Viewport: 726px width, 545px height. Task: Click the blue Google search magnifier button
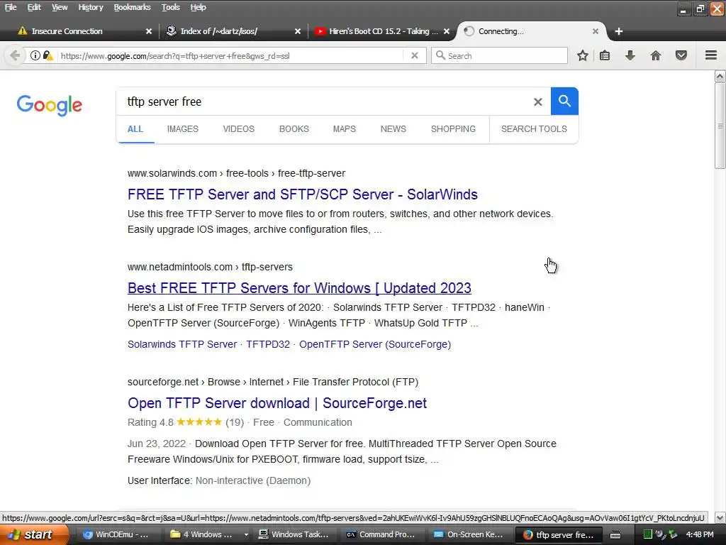[x=564, y=101]
